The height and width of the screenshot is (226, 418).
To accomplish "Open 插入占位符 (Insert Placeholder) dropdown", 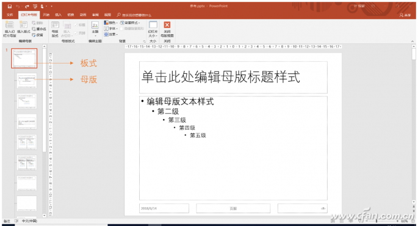I will tap(67, 29).
